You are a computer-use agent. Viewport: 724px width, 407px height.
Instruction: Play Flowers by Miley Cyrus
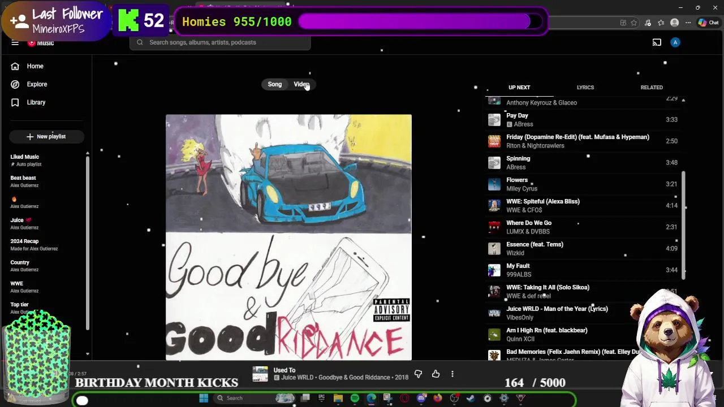pos(583,184)
